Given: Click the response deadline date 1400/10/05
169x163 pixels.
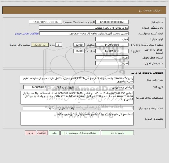Looking at the screenshot, I should tap(112, 45).
